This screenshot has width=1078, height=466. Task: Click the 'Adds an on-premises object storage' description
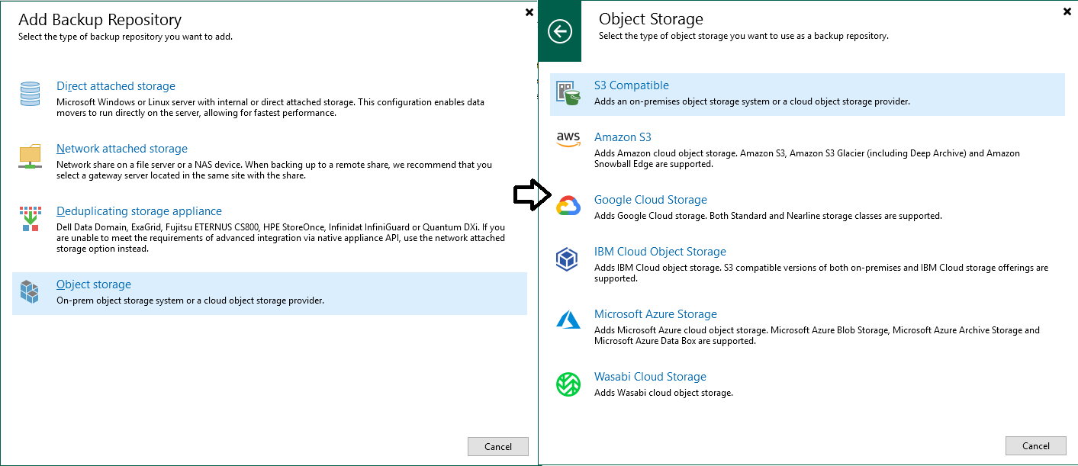(752, 101)
